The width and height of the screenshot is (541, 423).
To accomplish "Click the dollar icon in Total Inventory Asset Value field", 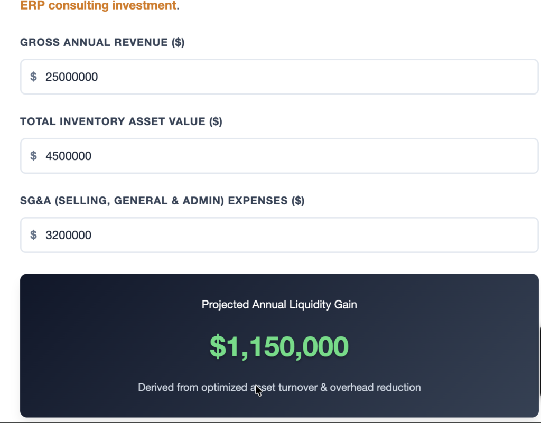I will click(x=33, y=156).
